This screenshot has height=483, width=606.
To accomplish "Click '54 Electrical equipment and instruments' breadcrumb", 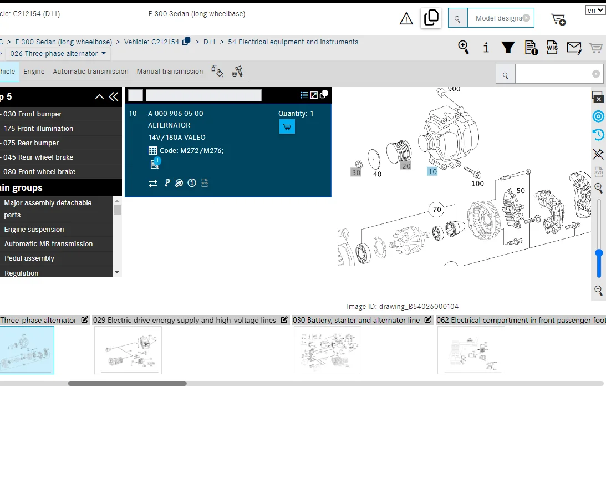I will tap(293, 42).
